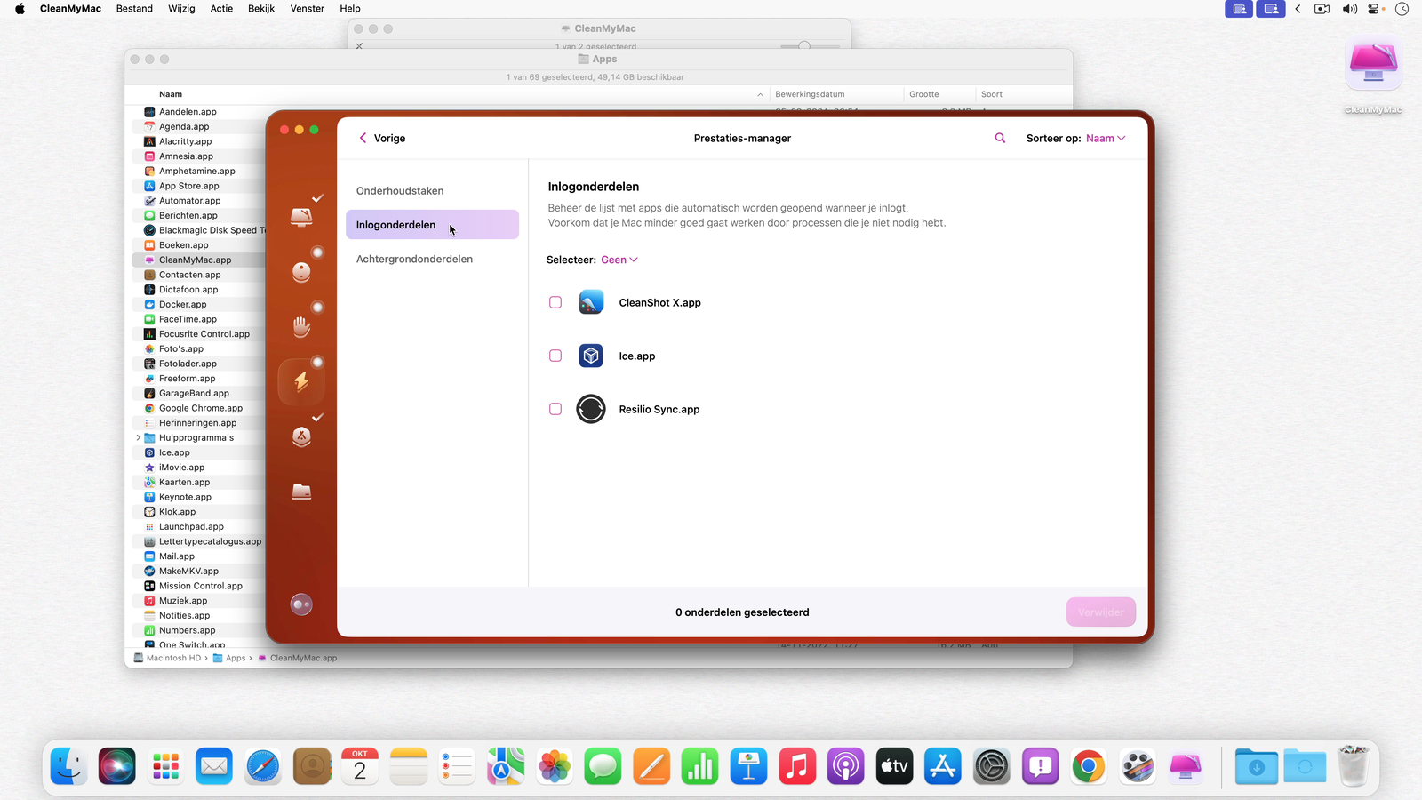Open the volume icon in the menu bar
Screen dimensions: 1422x800
[1349, 9]
